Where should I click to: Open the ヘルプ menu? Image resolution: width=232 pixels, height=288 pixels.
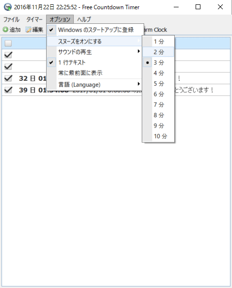[84, 19]
